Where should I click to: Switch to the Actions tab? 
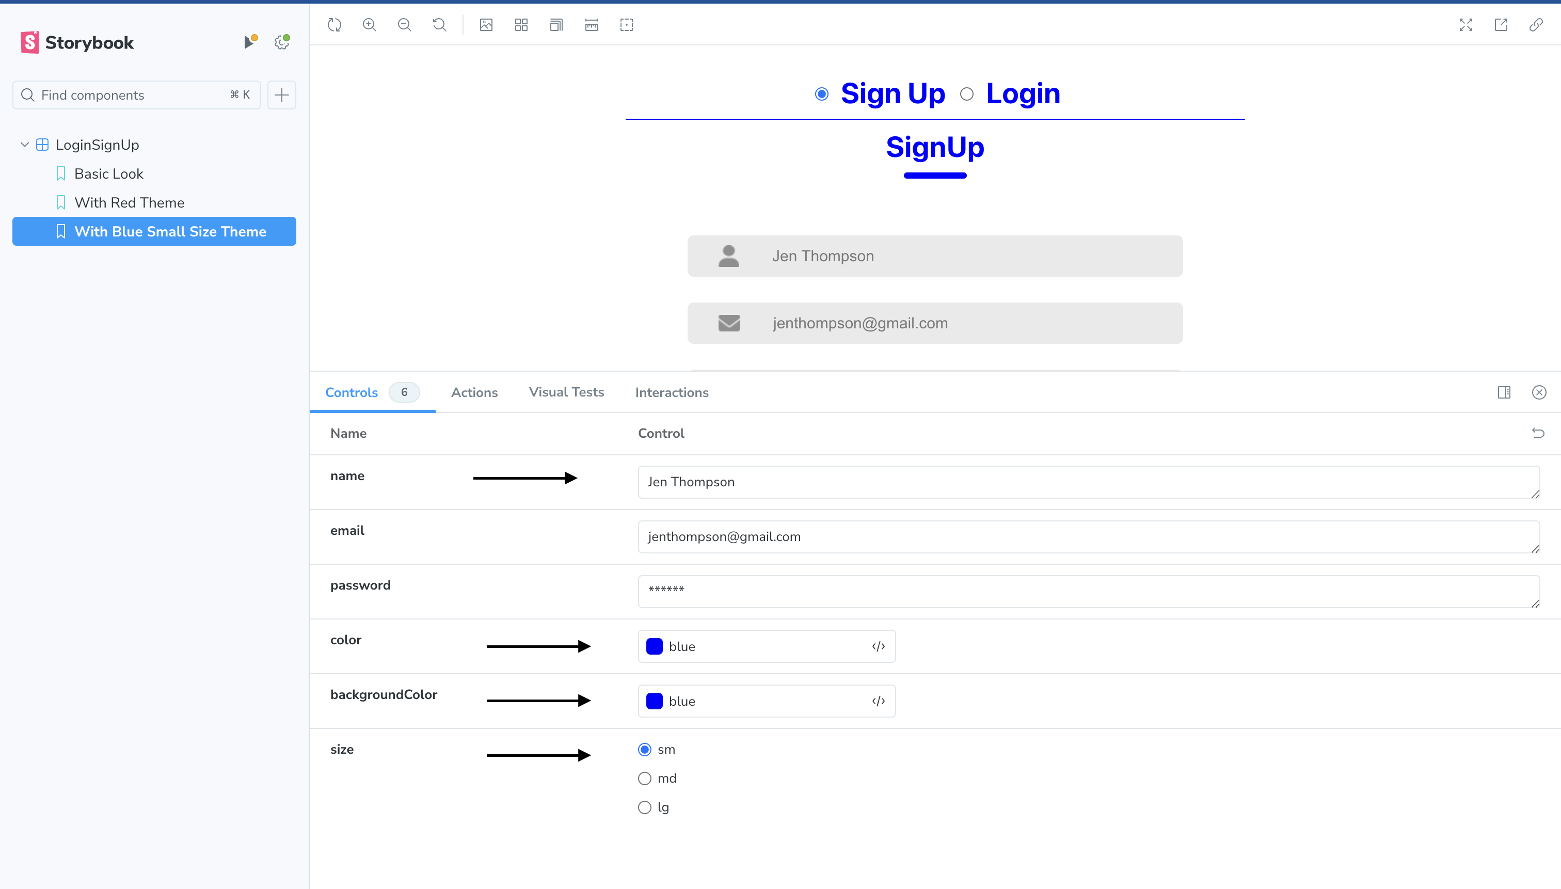(x=474, y=392)
